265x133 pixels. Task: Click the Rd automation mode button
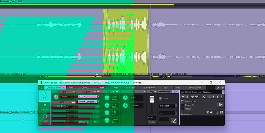click(x=175, y=92)
